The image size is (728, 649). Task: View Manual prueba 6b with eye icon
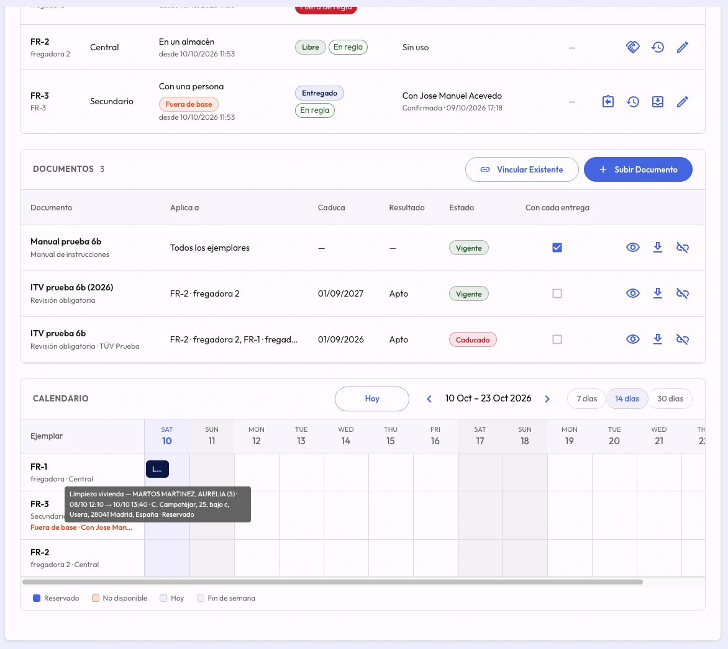coord(633,248)
